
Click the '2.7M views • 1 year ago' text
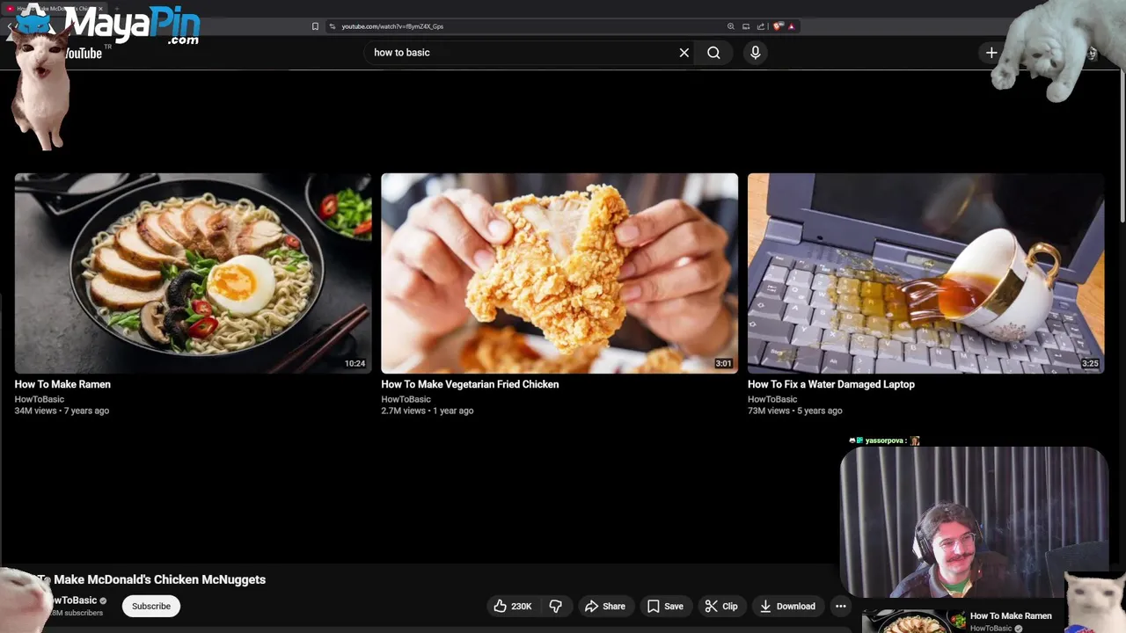coord(429,411)
